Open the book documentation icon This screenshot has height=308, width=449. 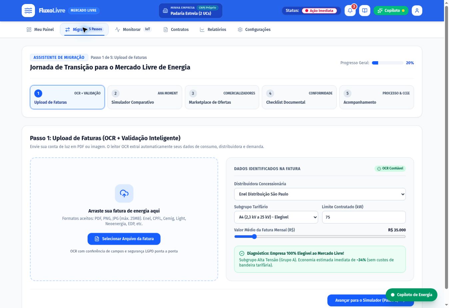point(365,11)
